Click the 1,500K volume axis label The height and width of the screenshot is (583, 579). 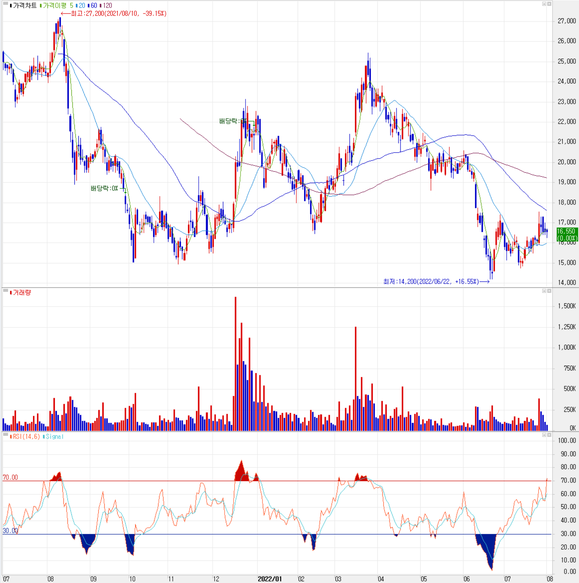[567, 306]
